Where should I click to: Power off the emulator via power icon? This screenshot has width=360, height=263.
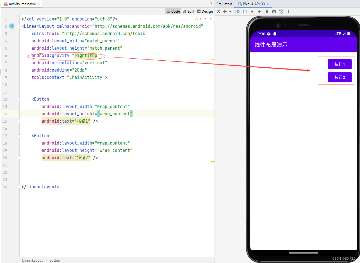(x=219, y=11)
